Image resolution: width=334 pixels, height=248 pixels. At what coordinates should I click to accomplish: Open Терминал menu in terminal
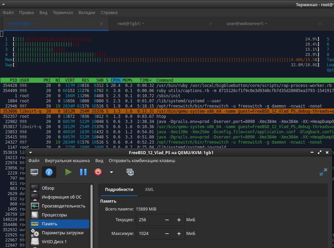pyautogui.click(x=63, y=13)
